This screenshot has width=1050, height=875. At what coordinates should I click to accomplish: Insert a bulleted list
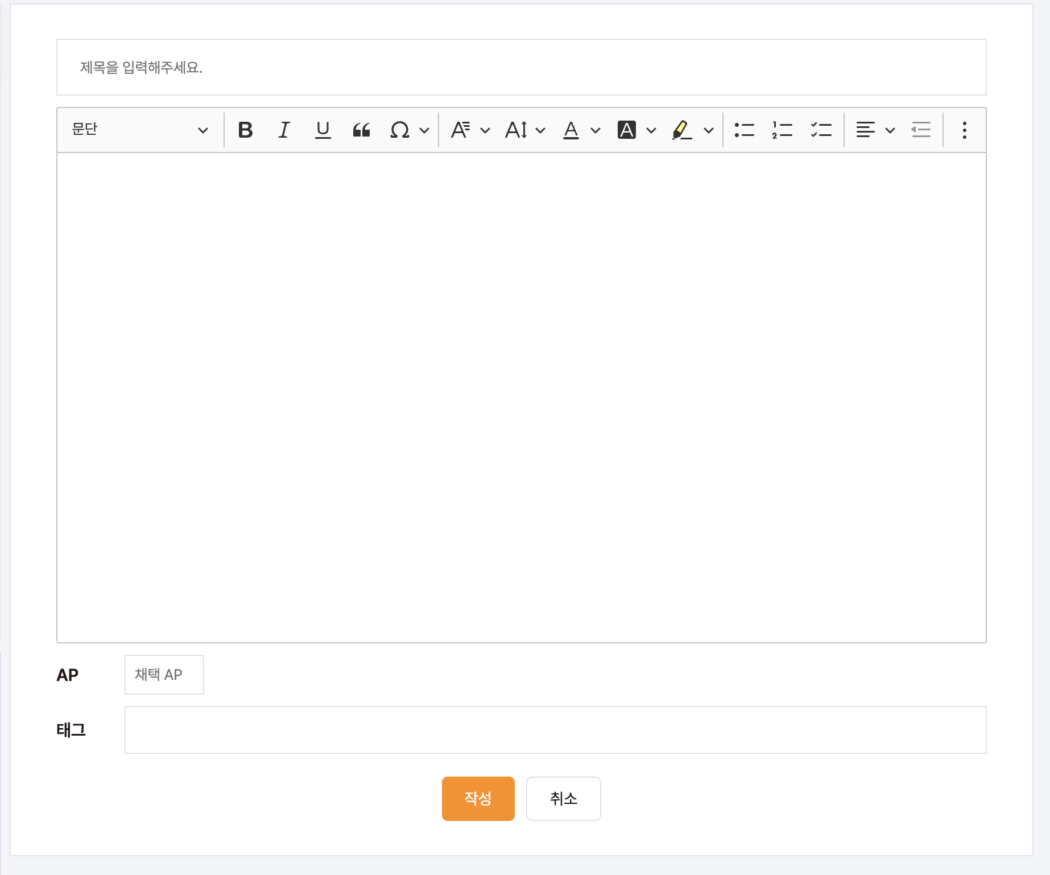[744, 130]
